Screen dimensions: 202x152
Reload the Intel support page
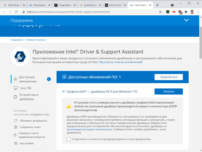pos(16,12)
